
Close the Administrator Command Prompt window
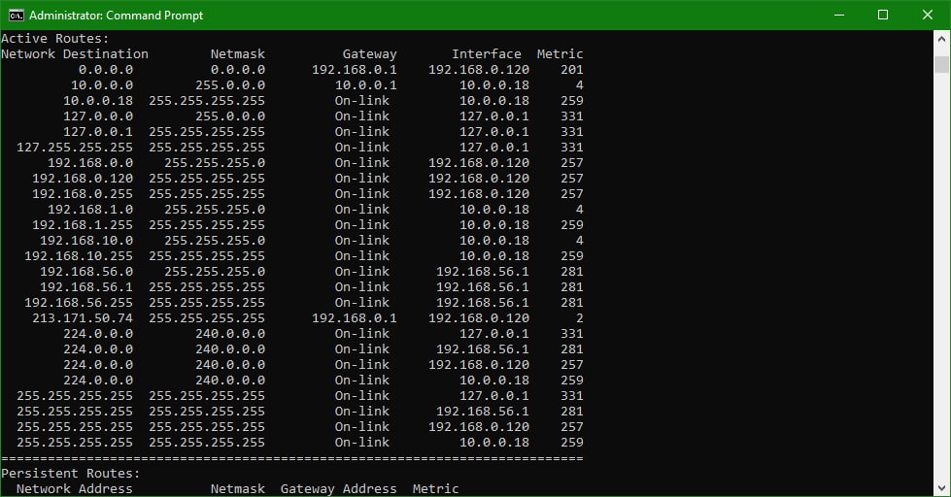(x=928, y=16)
